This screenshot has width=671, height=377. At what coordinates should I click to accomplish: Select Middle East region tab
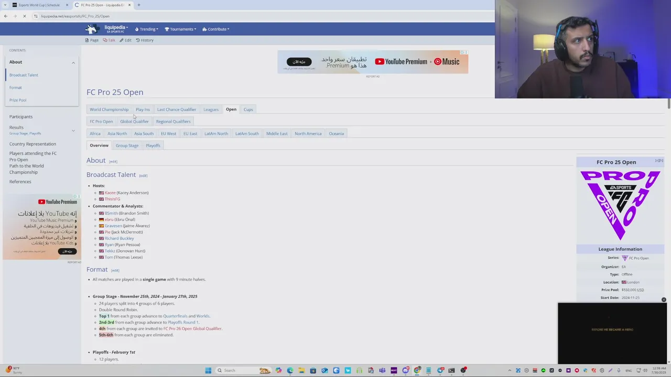coord(277,134)
